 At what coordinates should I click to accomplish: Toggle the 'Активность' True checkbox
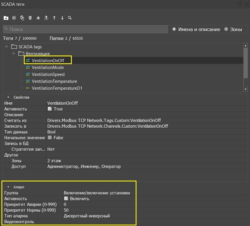pyautogui.click(x=50, y=109)
